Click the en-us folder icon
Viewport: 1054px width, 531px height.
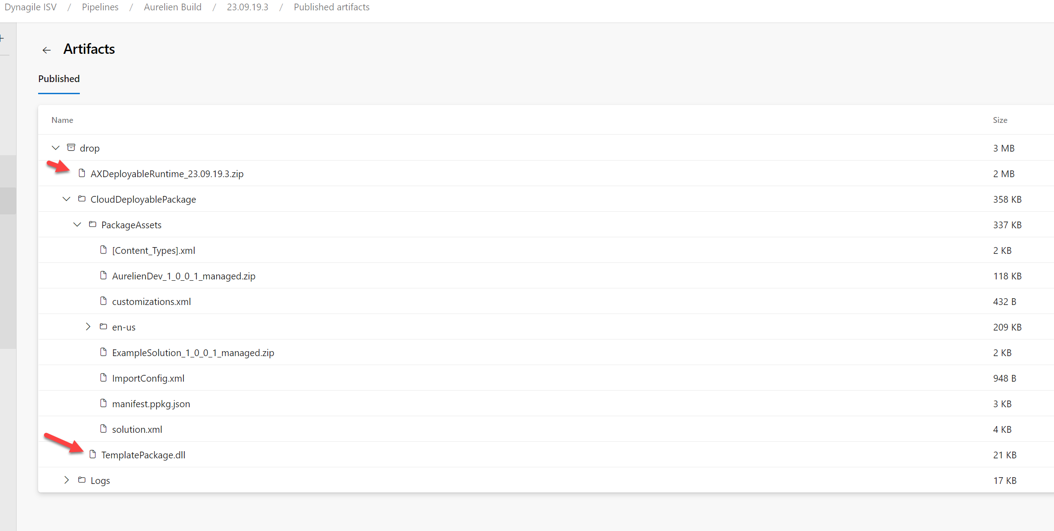coord(103,326)
